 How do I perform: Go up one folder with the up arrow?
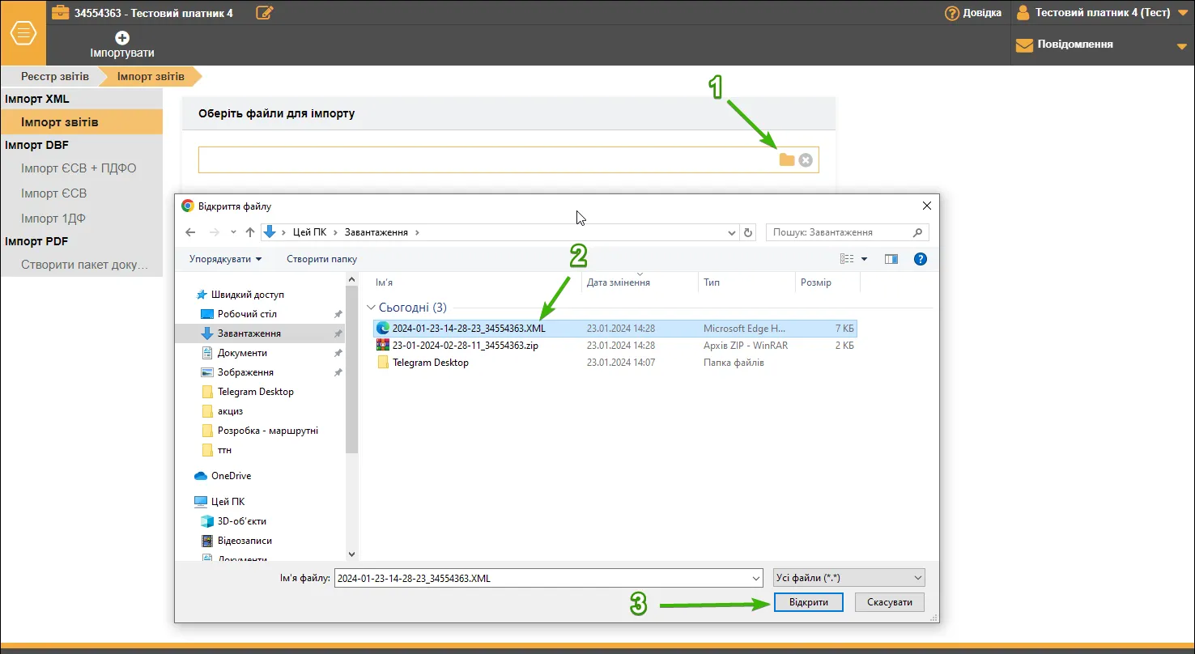(x=250, y=232)
